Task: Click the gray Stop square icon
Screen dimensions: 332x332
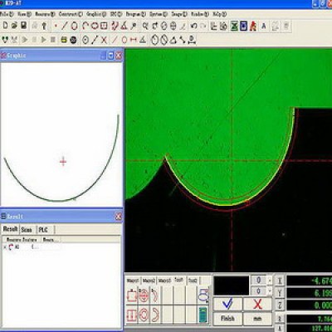Action: pyautogui.click(x=53, y=40)
